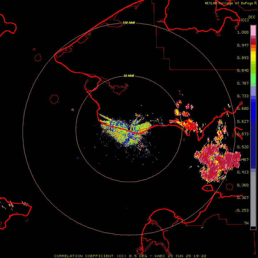Pick the bright green color bar segment

(253, 78)
